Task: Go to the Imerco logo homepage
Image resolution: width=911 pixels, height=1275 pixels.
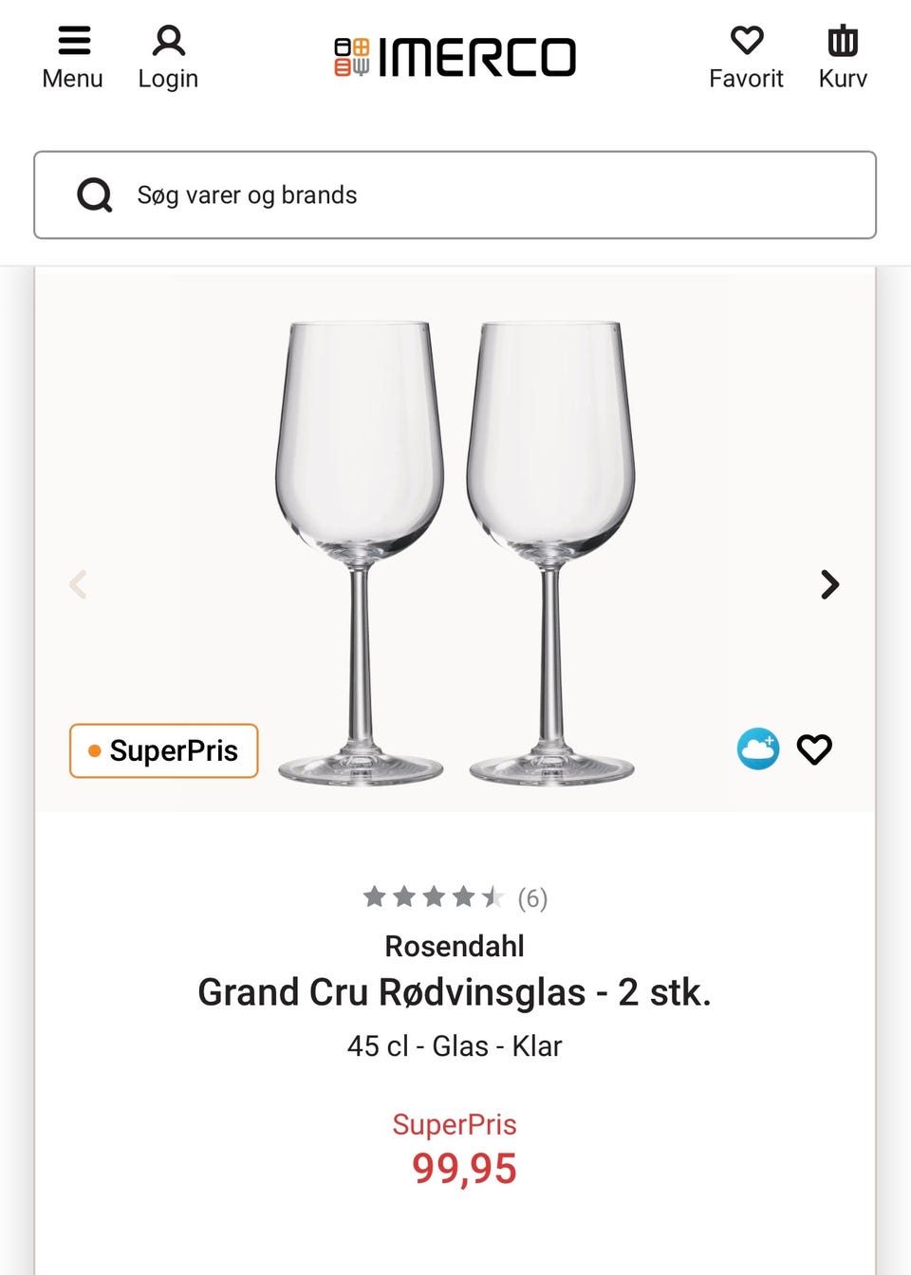Action: click(x=455, y=57)
